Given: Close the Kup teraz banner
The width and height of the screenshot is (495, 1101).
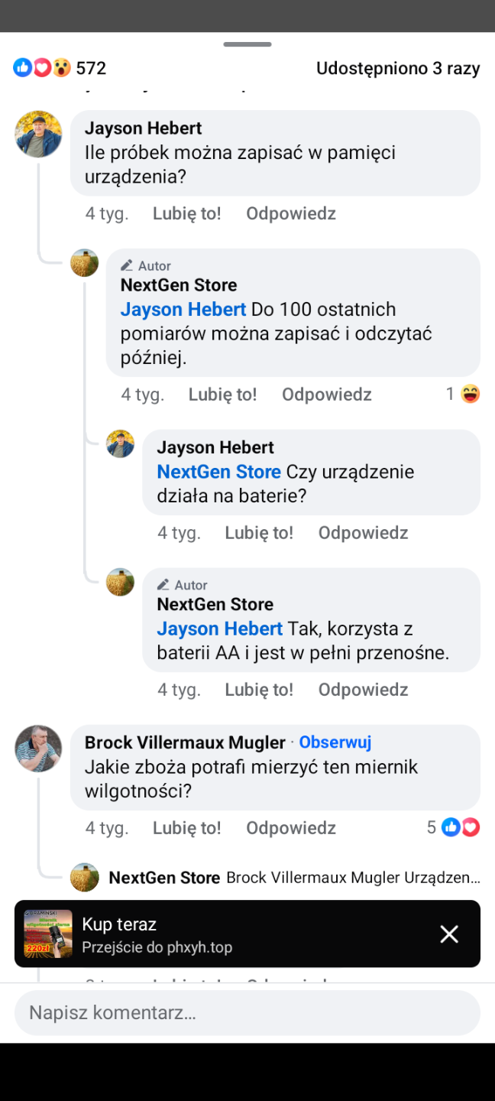Looking at the screenshot, I should [x=449, y=934].
